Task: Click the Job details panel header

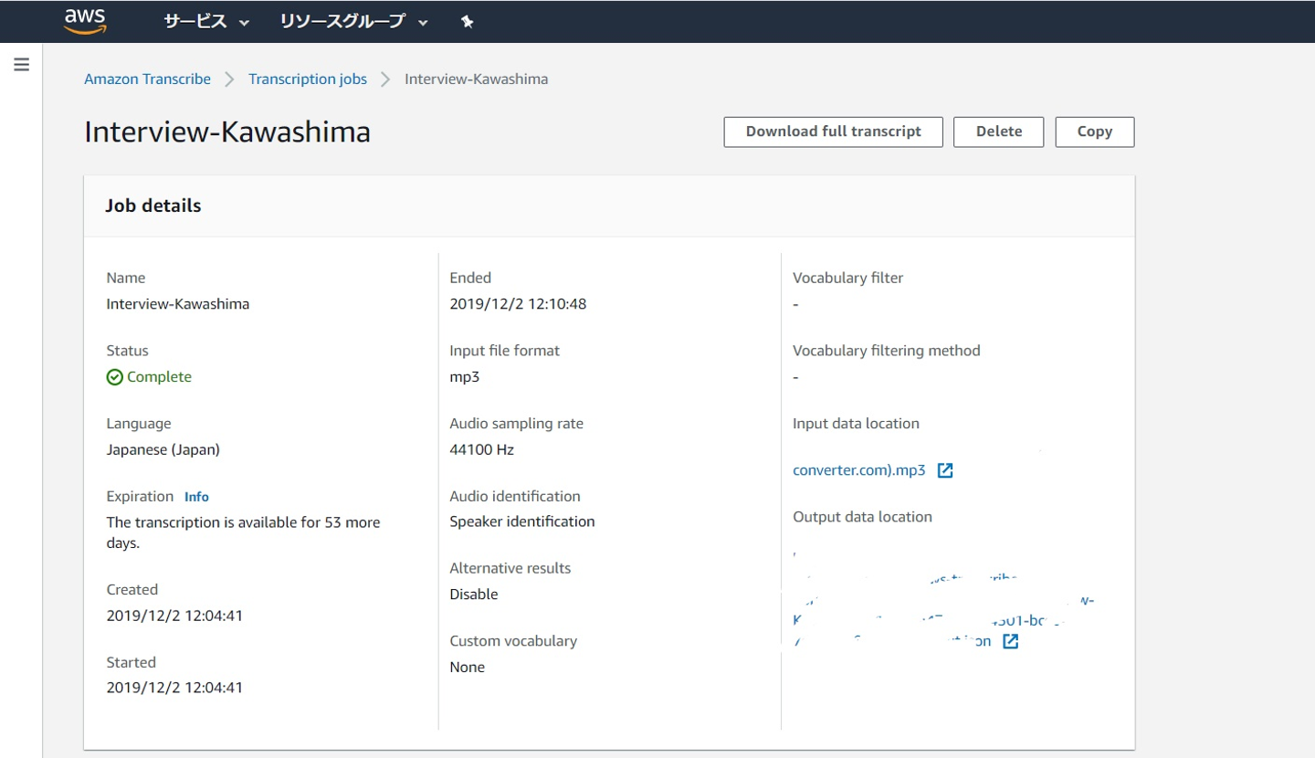Action: [x=153, y=205]
